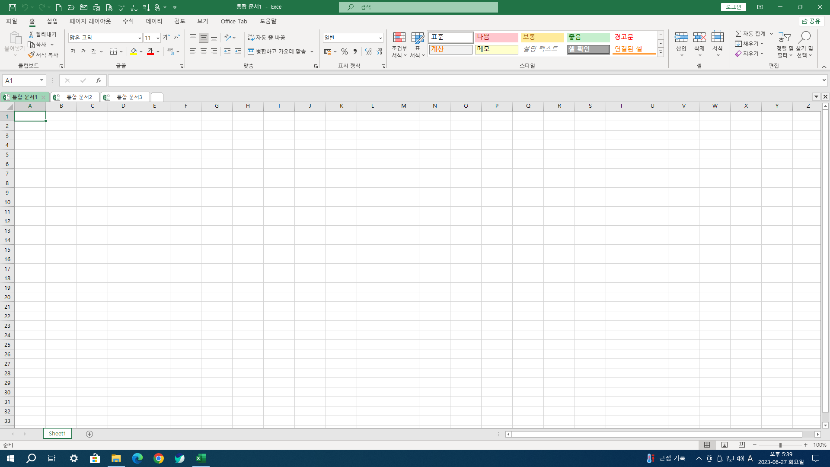The image size is (830, 467).
Task: Open the fill color dropdown arrow
Action: 141,51
